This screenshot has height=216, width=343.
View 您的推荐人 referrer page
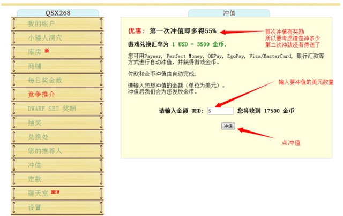click(x=45, y=151)
